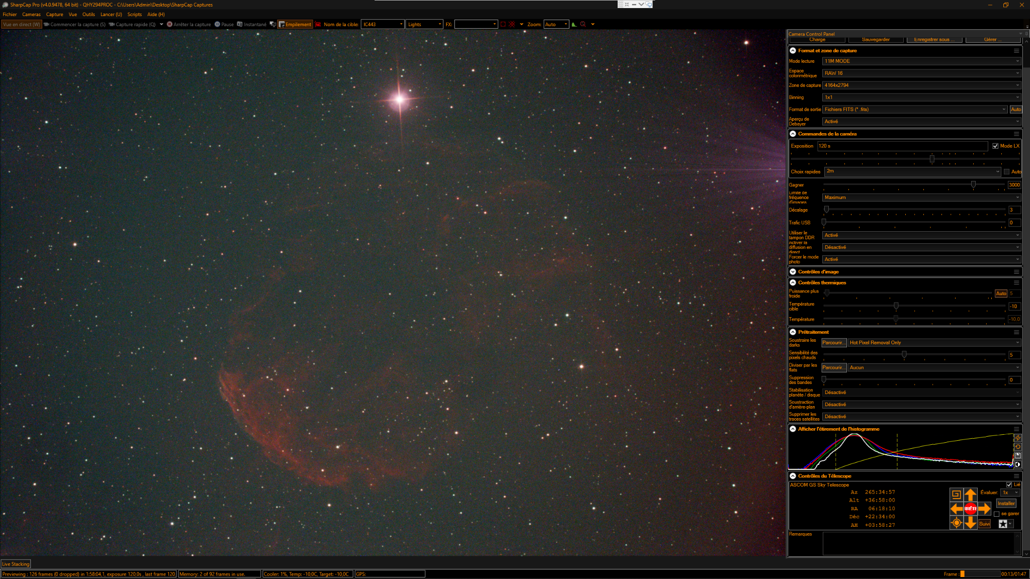Screen dimensions: 1030x579
Task: Slew the telescope left with the orange arrow
Action: coord(956,509)
